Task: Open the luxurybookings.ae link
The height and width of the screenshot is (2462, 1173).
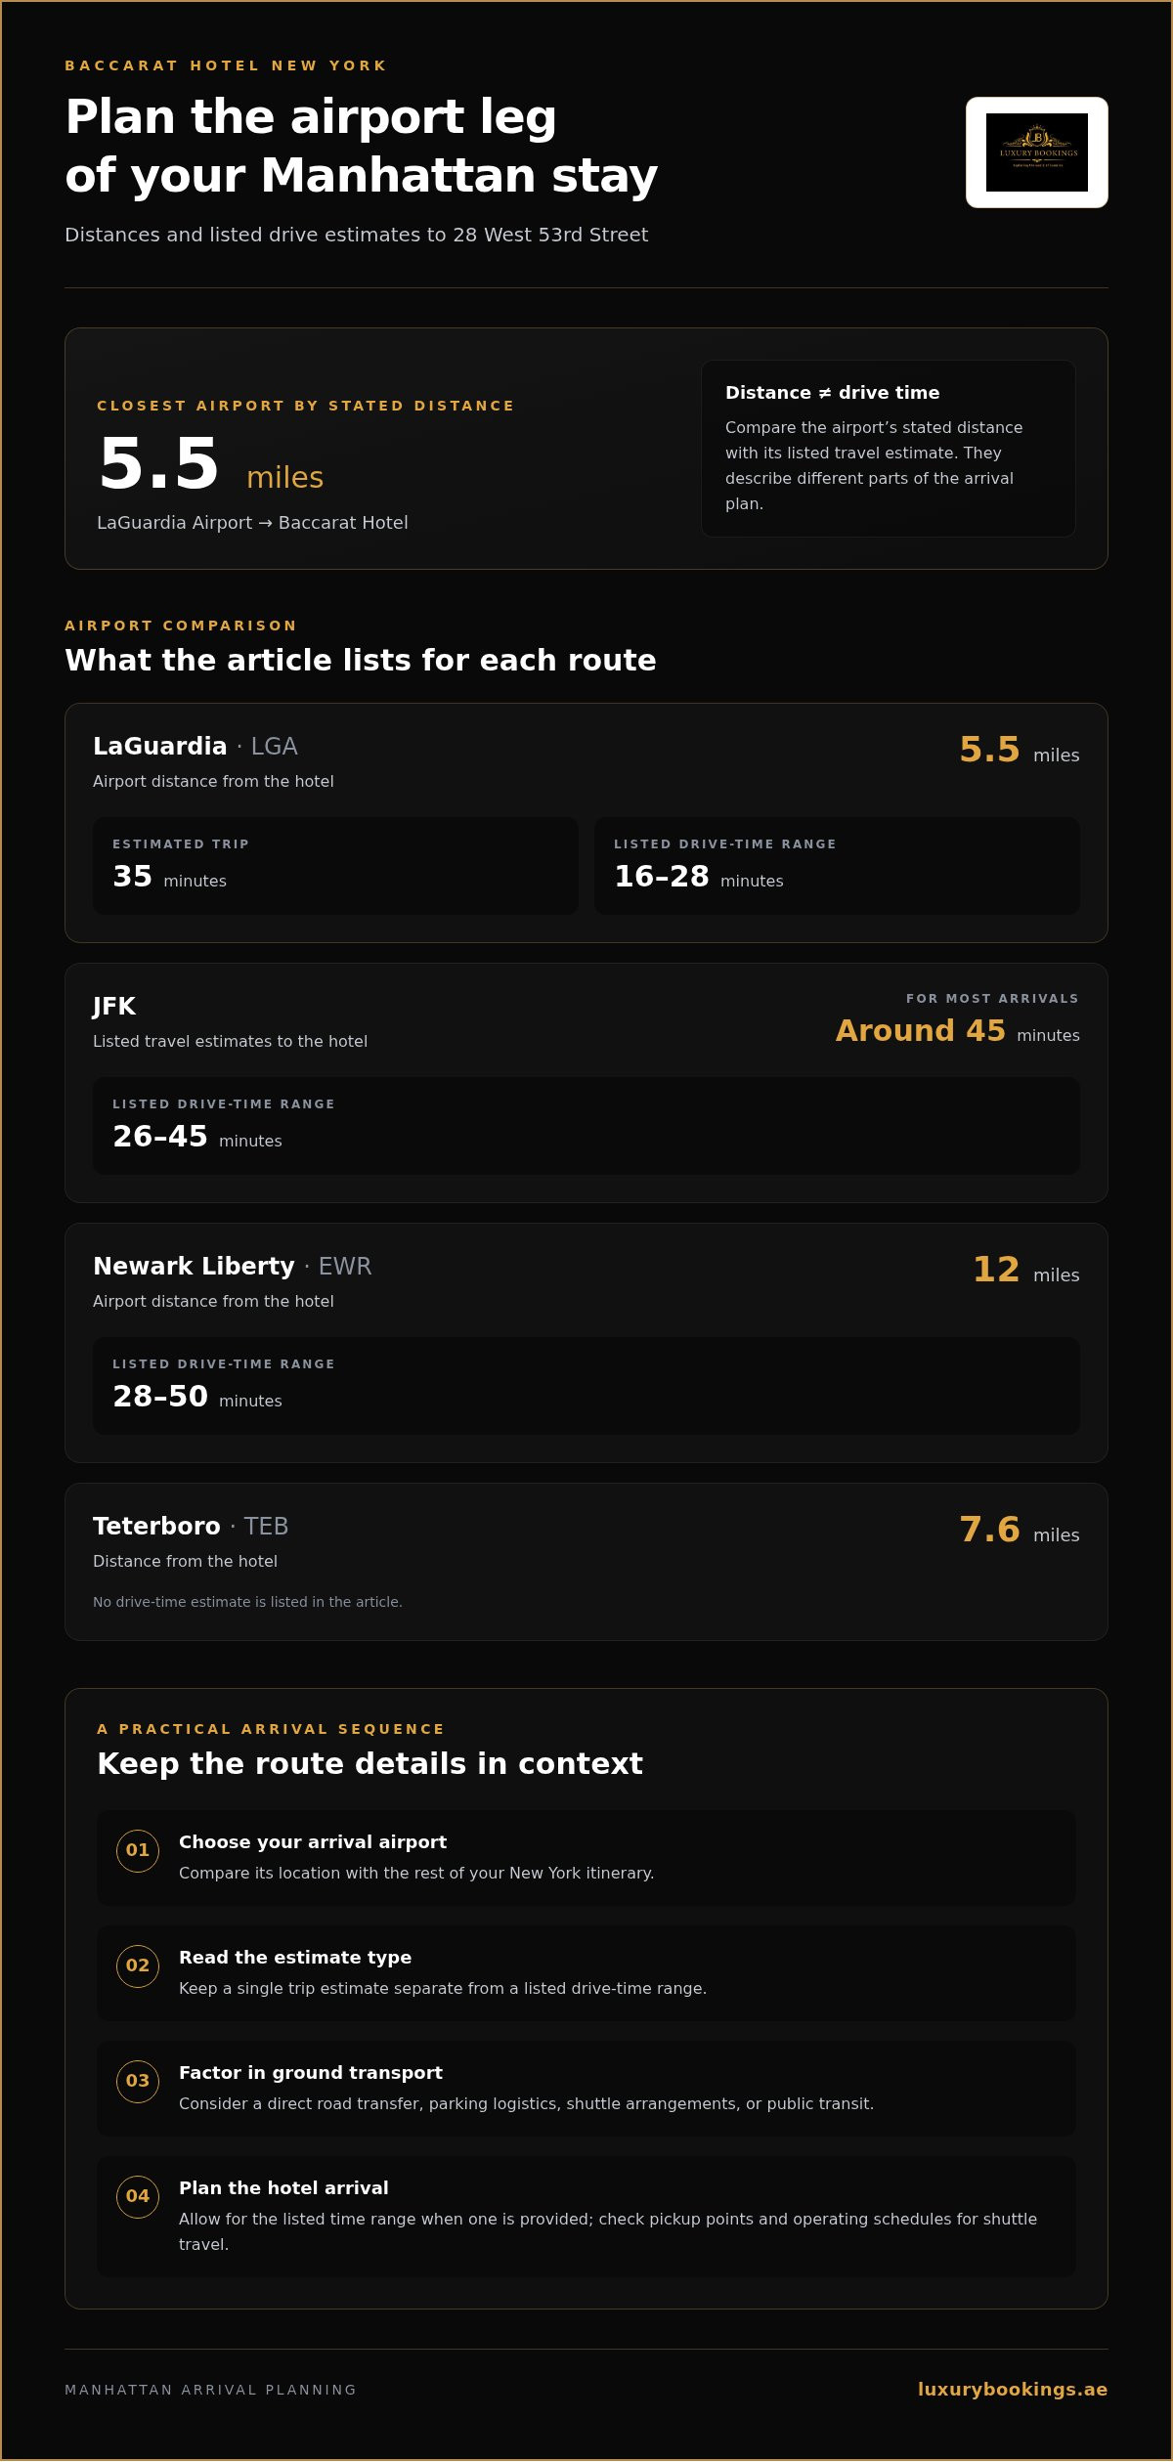Action: click(x=1012, y=2390)
